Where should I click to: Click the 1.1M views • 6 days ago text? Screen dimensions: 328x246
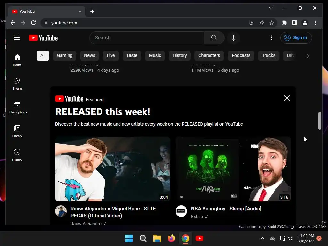[x=215, y=70]
